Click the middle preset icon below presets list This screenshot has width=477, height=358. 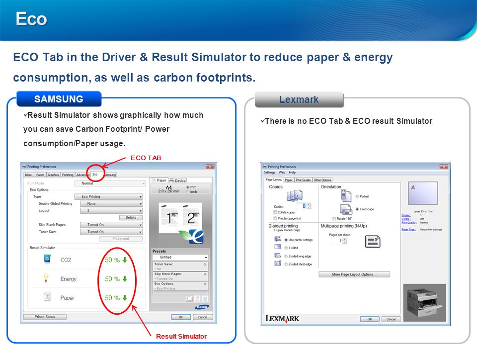(197, 299)
